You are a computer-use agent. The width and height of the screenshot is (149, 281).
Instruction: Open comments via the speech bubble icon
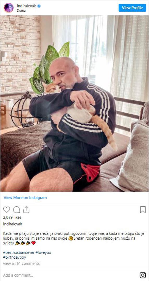16,209
